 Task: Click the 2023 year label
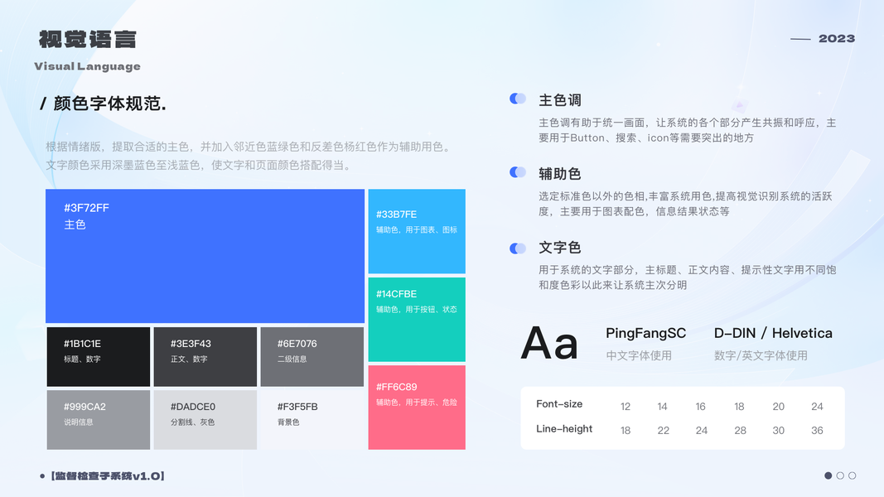(837, 38)
